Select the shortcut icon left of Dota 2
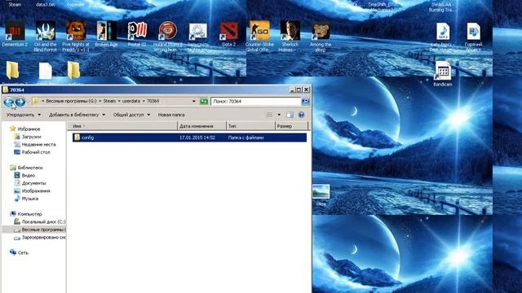Viewport: 522px width, 293px height. (198, 36)
